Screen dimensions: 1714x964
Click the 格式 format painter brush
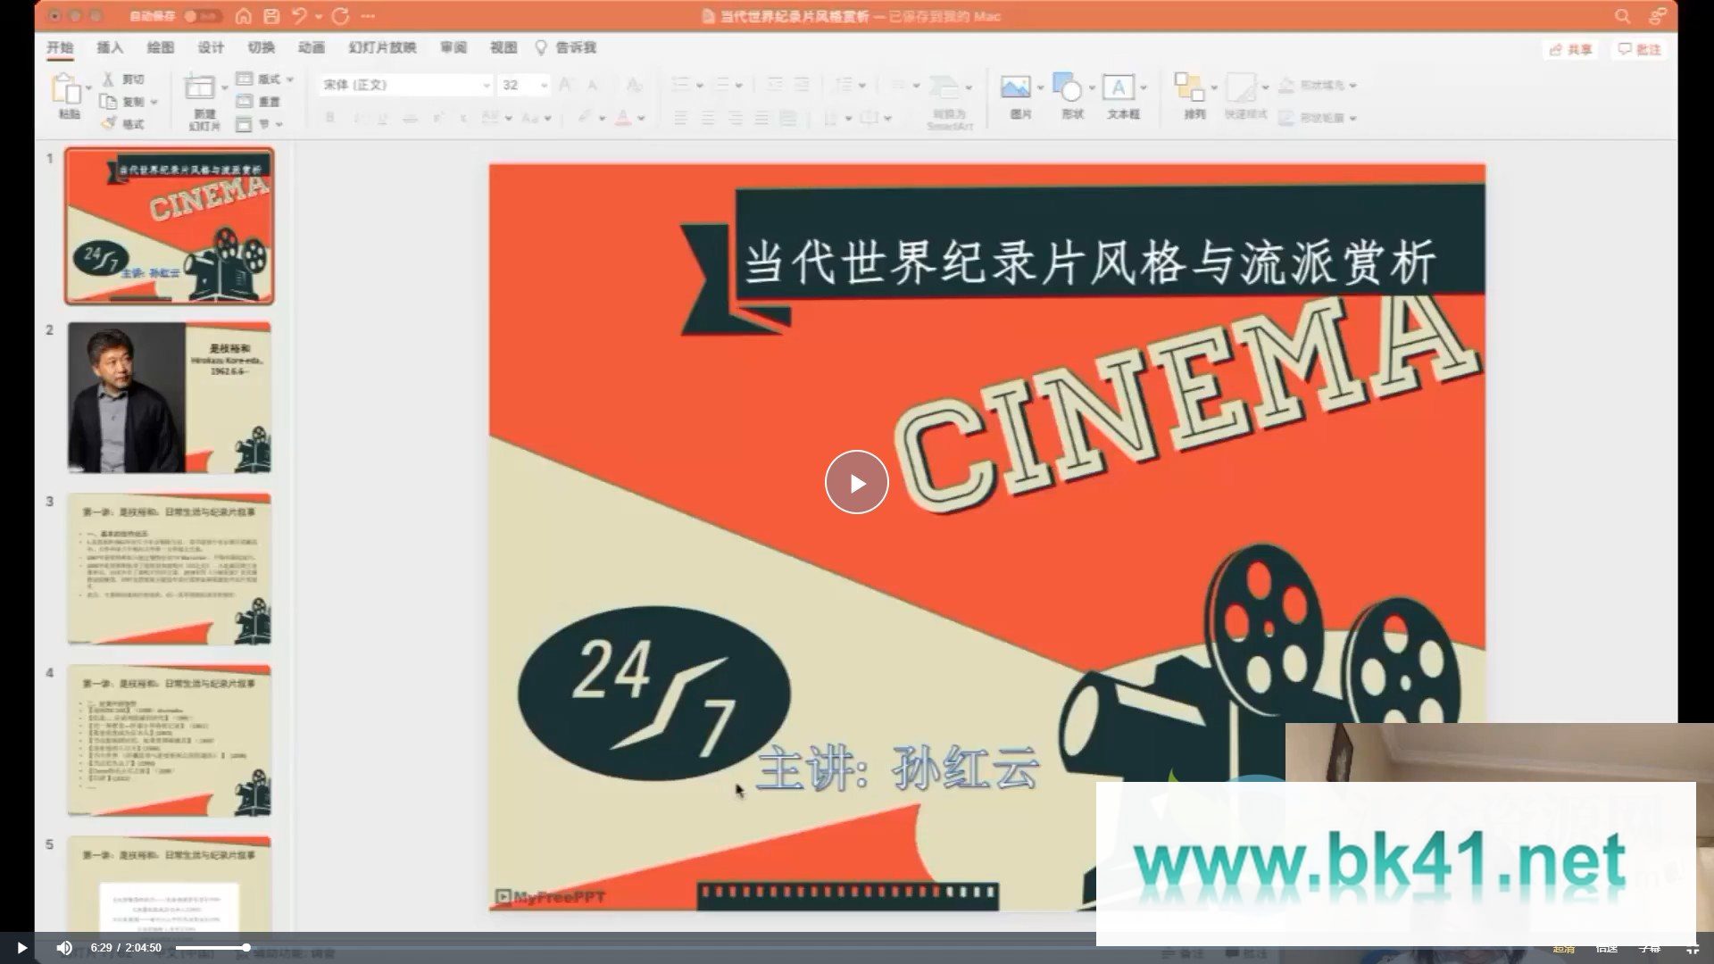108,123
